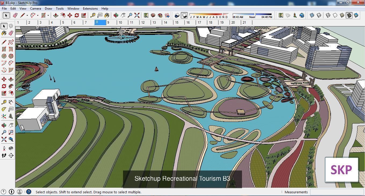Viewport: 365px width, 196px height.
Task: Open the Edit menu
Action: (13, 8)
